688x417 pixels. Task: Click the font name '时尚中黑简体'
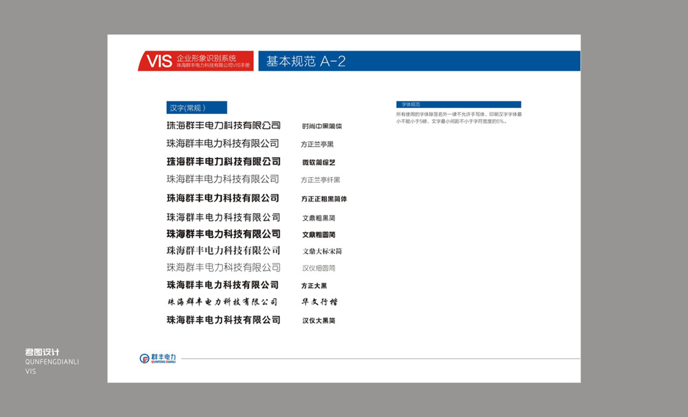(322, 126)
